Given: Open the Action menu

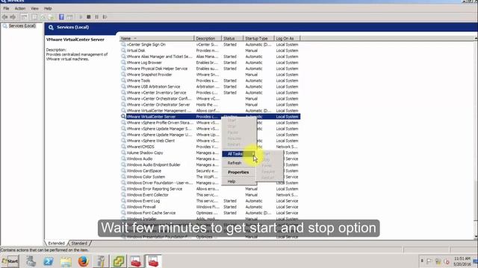Looking at the screenshot, I should pos(20,8).
